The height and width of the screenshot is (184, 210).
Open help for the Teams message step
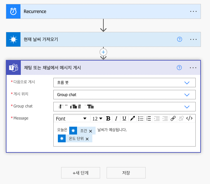[179, 68]
